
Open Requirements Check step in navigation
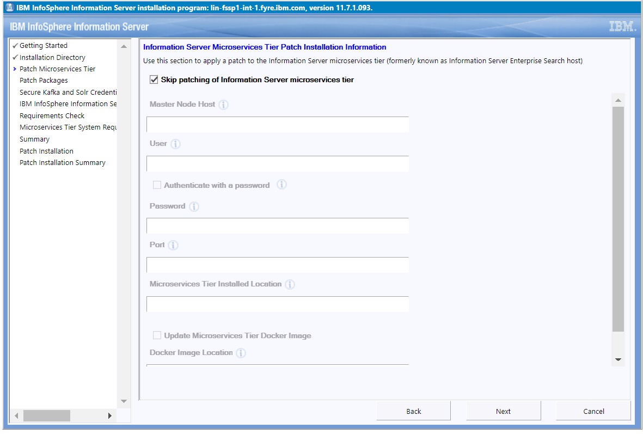(x=52, y=115)
